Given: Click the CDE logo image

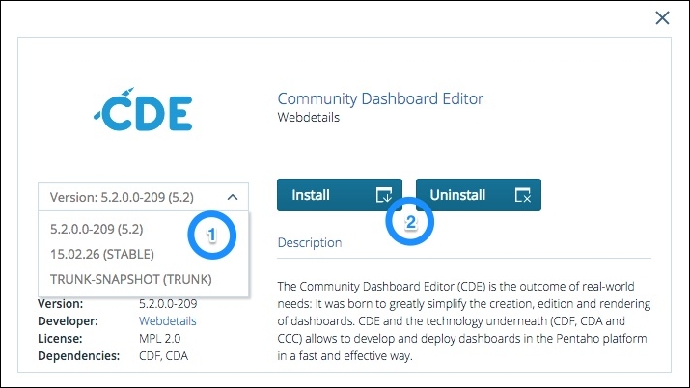Looking at the screenshot, I should click(144, 110).
